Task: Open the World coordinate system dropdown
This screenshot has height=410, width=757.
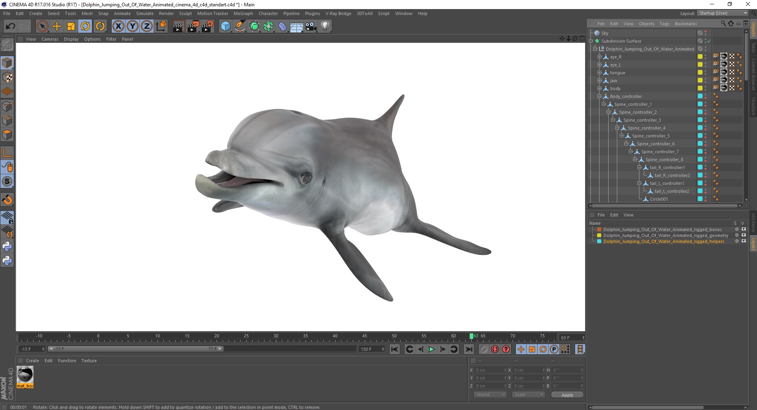Action: tap(490, 395)
